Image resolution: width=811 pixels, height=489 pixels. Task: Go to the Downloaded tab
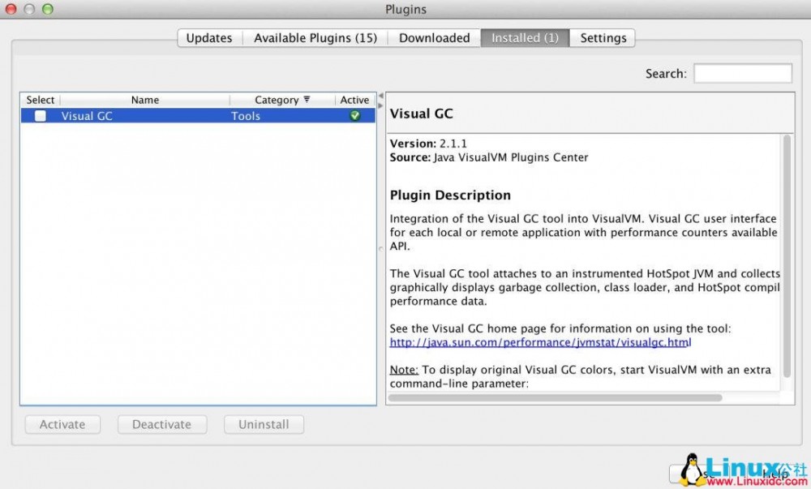pyautogui.click(x=434, y=38)
